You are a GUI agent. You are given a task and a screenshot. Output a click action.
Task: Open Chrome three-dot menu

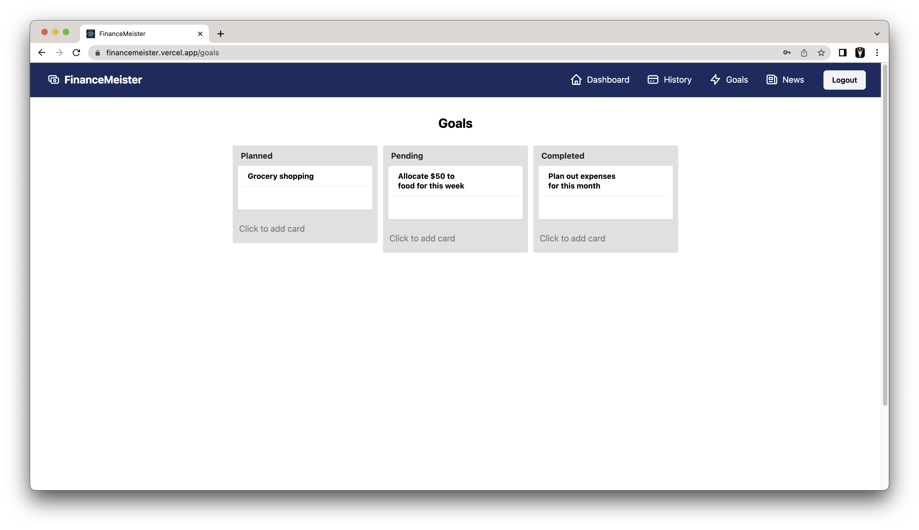coord(877,53)
